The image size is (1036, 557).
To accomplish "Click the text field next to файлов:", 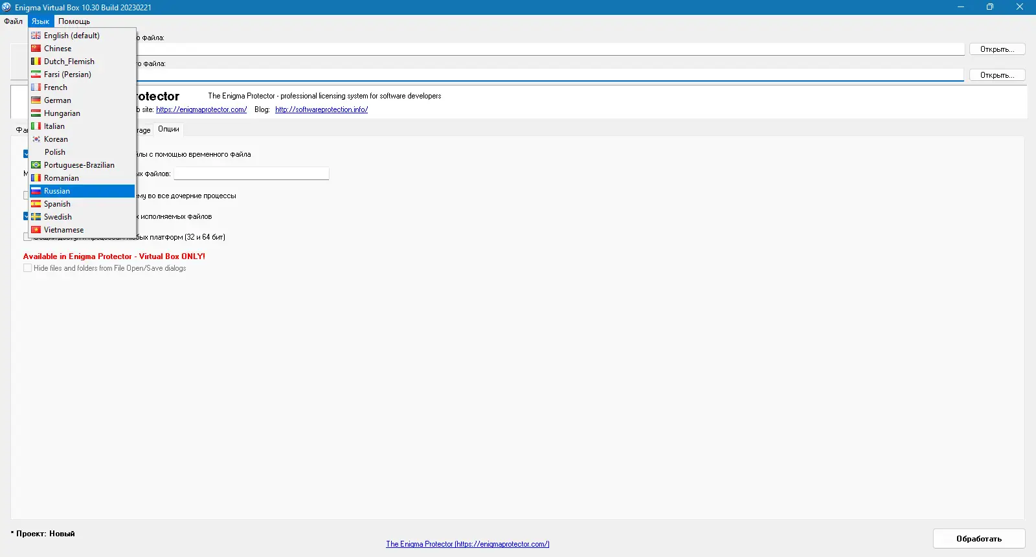I will 251,174.
